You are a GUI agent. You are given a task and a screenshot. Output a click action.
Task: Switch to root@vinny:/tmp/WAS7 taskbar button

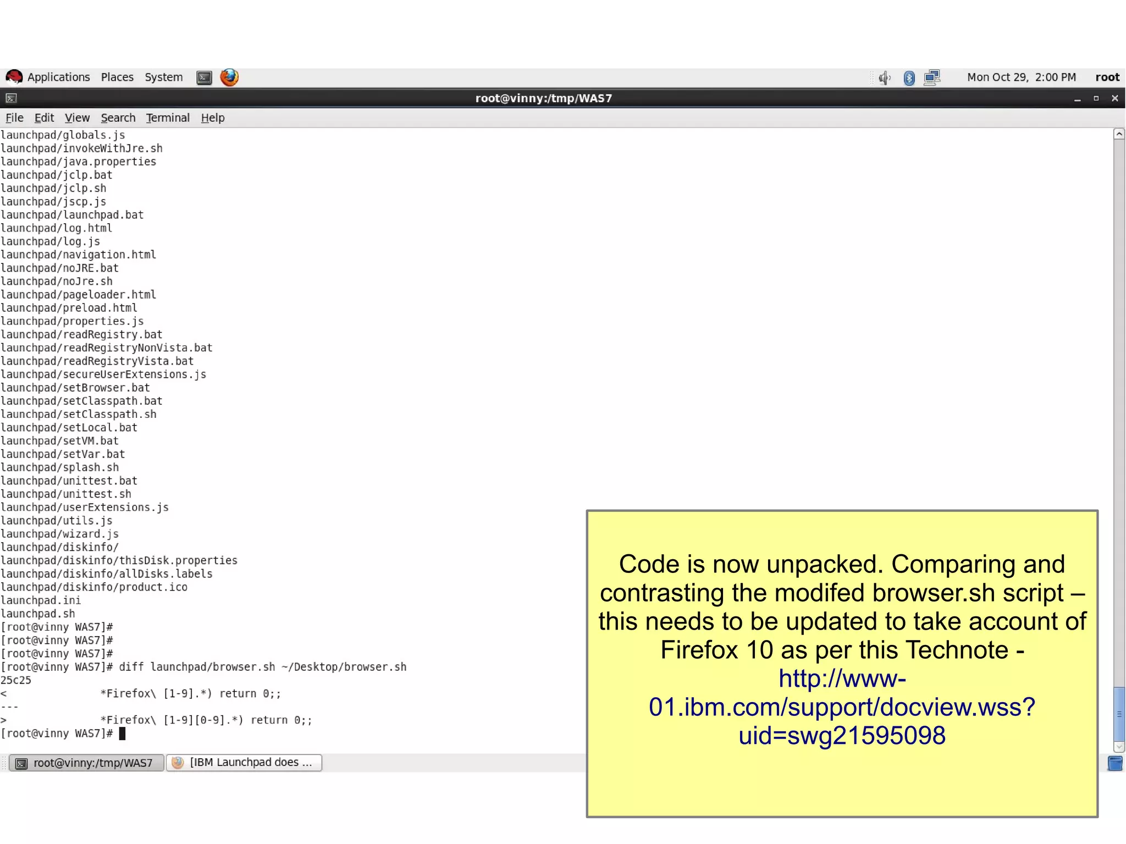click(x=86, y=763)
